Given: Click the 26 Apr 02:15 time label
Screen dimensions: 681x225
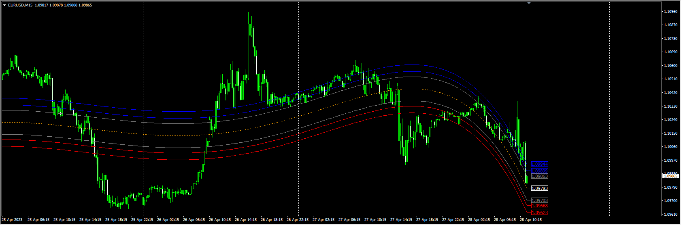Looking at the screenshot, I should click(x=168, y=220).
